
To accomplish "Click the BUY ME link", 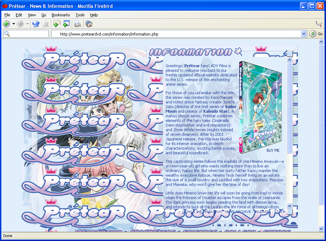I will pos(273,150).
